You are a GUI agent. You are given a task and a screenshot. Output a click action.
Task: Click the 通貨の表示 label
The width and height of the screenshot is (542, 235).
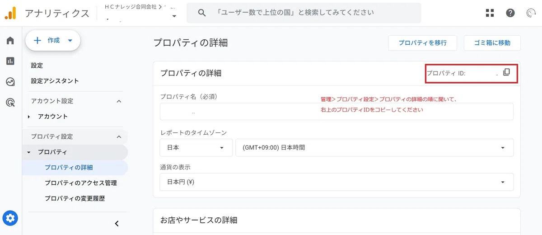point(175,167)
